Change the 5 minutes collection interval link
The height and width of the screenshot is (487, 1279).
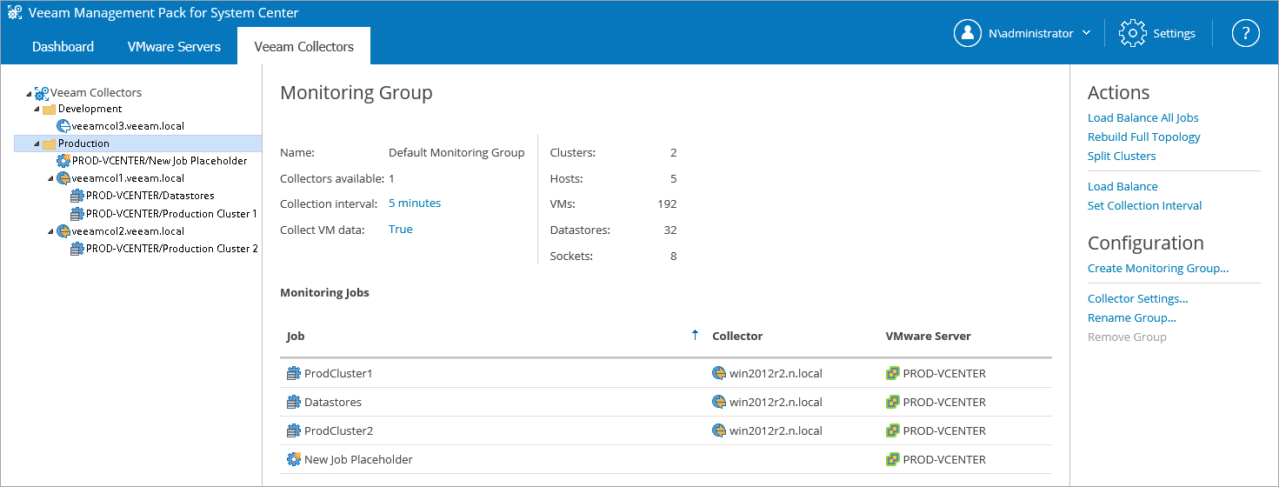(x=414, y=203)
